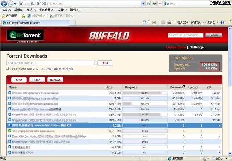
Task: Toggle the Add Torrent From File checkbox
Action: pos(44,69)
